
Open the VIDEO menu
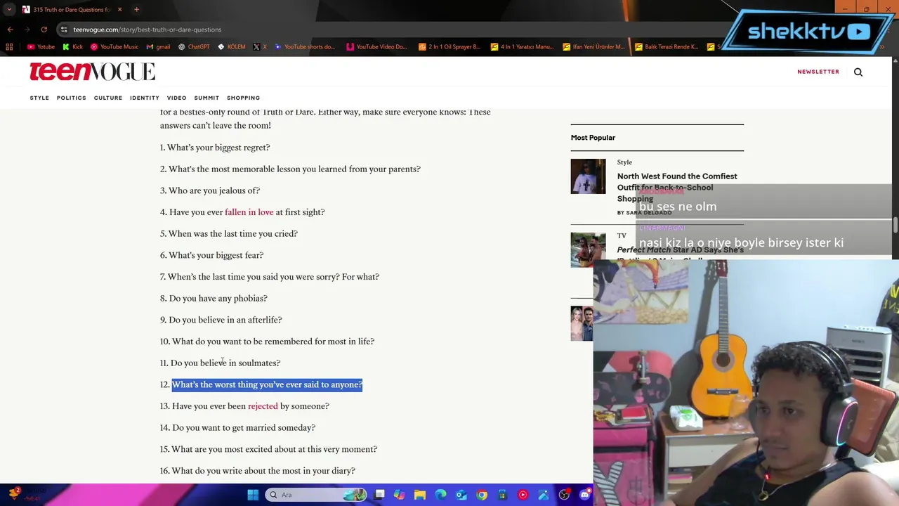click(176, 98)
